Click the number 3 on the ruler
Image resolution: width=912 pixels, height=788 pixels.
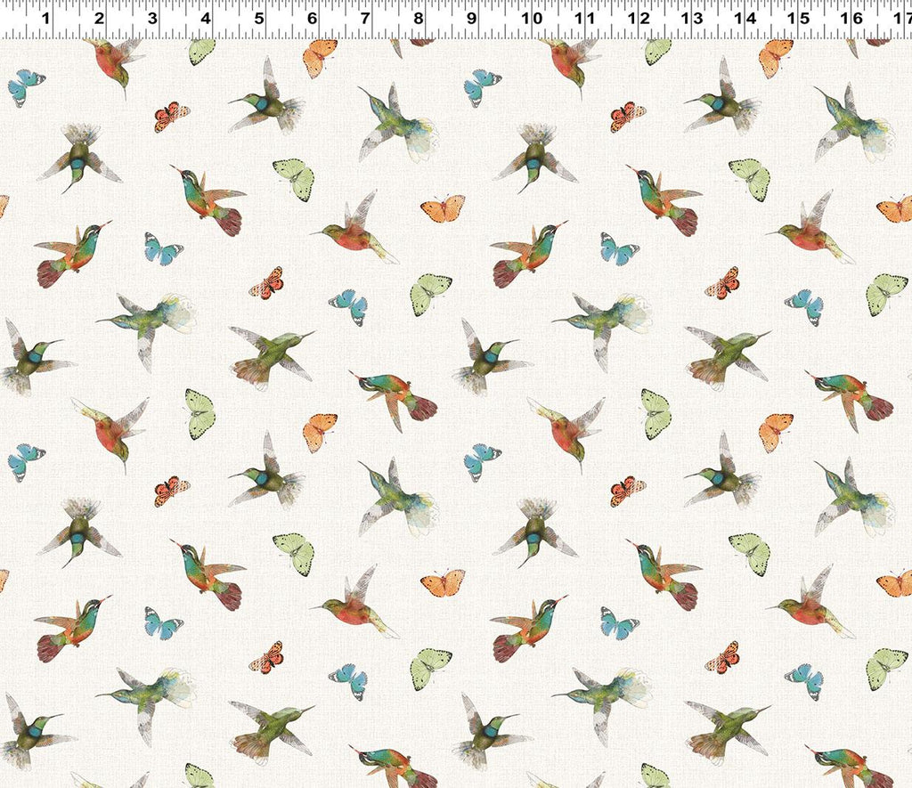point(152,19)
